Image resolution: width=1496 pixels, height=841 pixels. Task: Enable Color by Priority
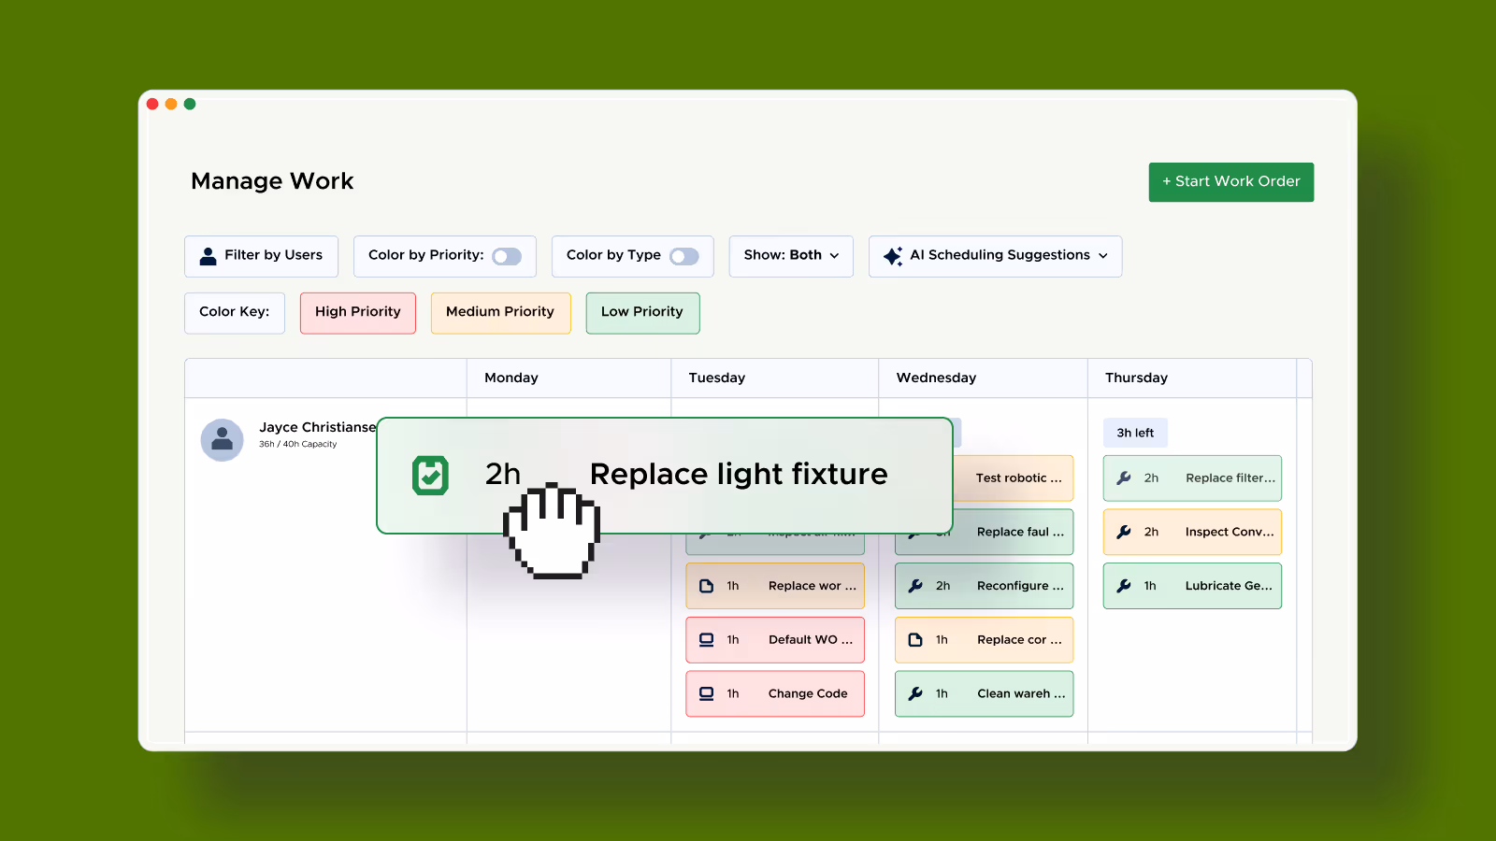click(508, 255)
